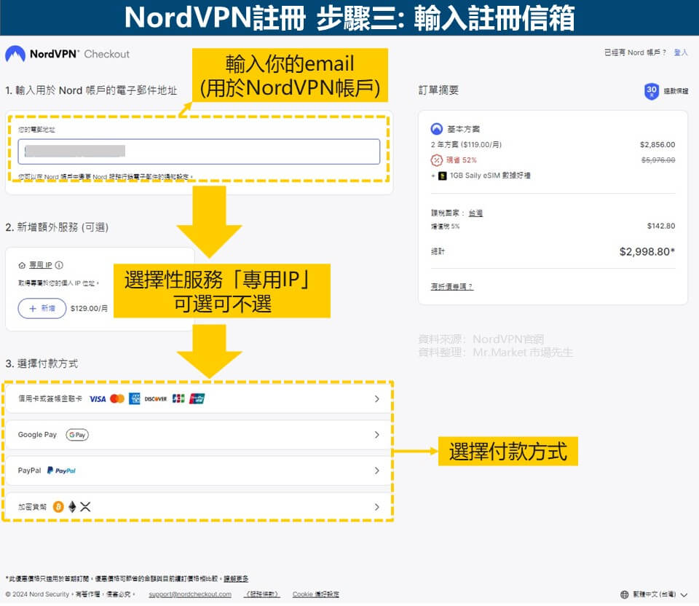Image resolution: width=699 pixels, height=606 pixels.
Task: Click the tax amount "$142.80"
Action: click(x=661, y=227)
